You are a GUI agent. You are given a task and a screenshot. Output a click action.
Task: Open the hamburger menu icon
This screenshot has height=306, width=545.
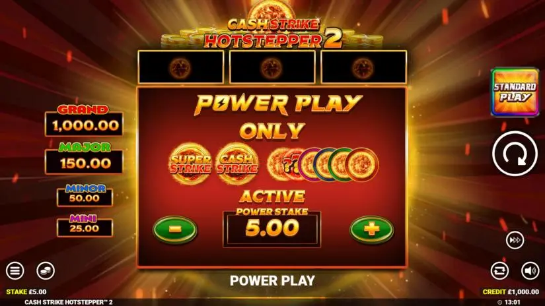(x=15, y=270)
